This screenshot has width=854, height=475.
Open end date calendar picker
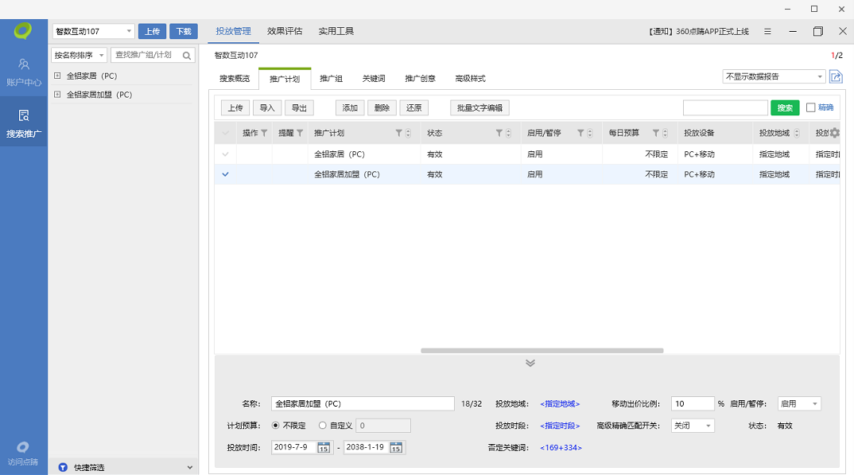tap(396, 448)
